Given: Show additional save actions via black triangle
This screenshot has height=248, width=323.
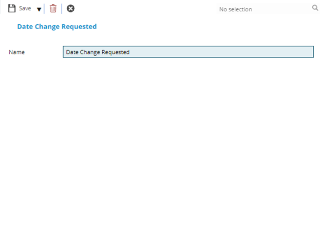Looking at the screenshot, I should coord(39,9).
